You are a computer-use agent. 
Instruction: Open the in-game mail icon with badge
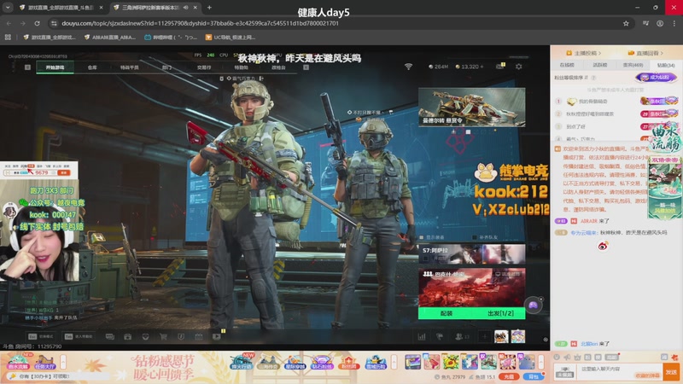click(x=500, y=67)
